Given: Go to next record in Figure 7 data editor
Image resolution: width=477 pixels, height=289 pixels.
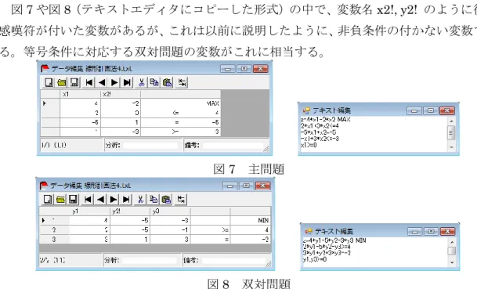Looking at the screenshot, I should tap(114, 82).
